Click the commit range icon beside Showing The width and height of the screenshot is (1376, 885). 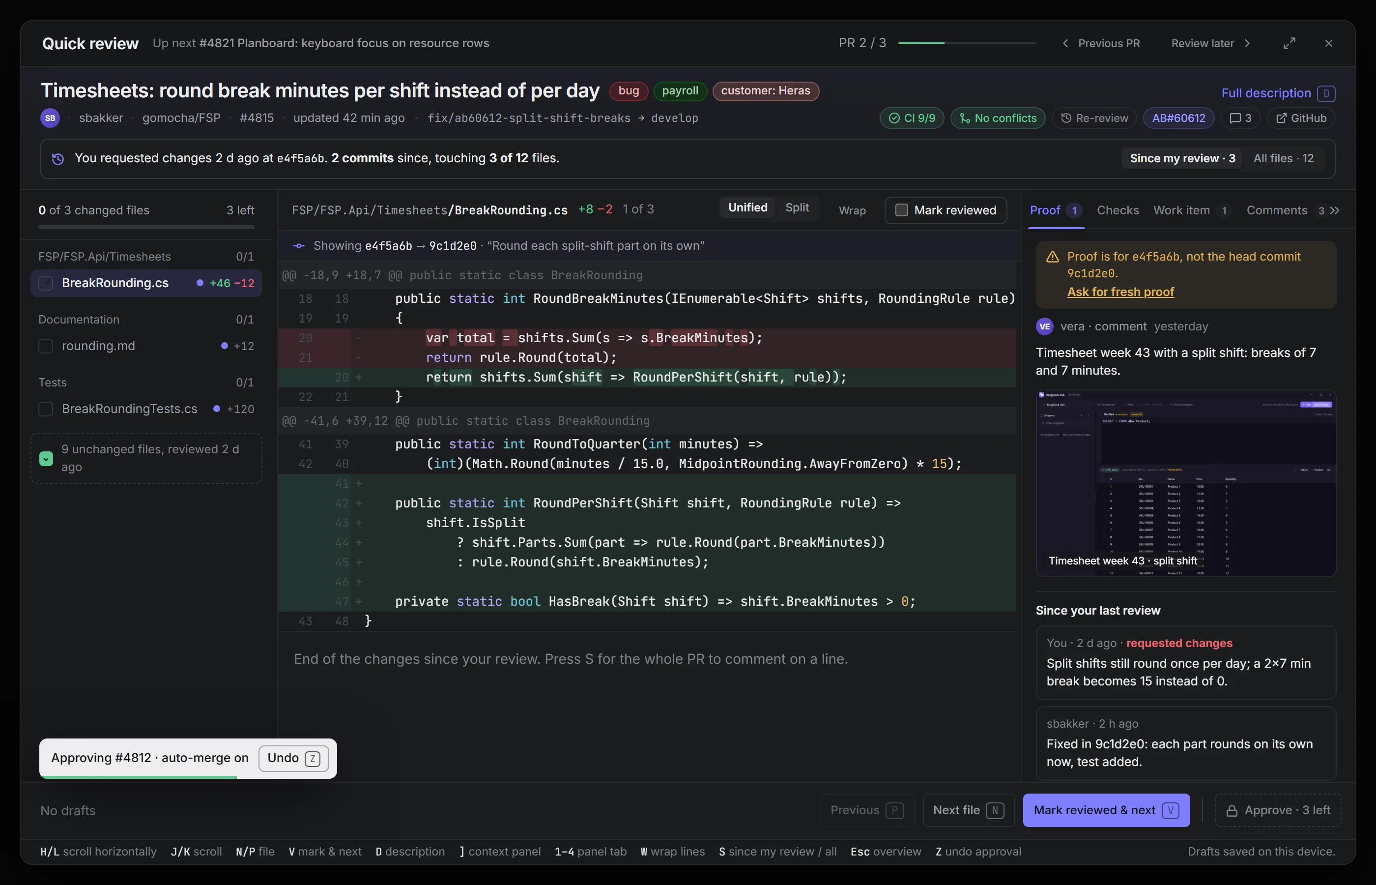pyautogui.click(x=299, y=246)
